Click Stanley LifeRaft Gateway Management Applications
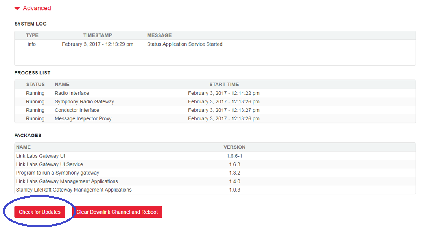This screenshot has width=439, height=236. [74, 190]
